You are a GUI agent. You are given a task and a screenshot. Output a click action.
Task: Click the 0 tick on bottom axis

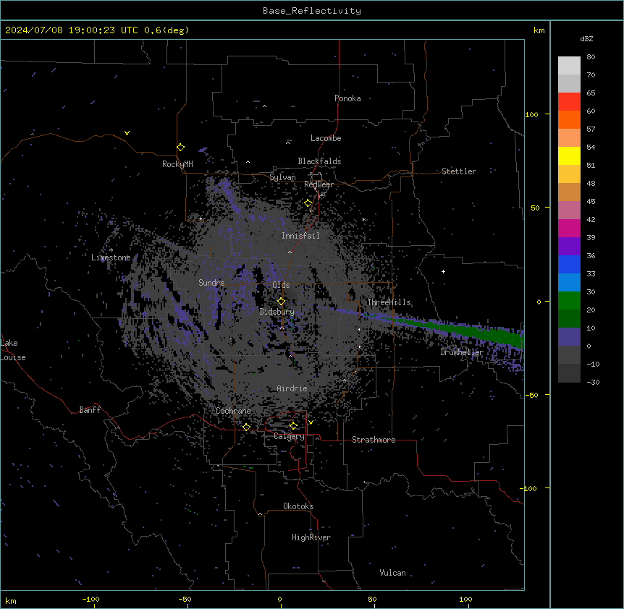click(x=279, y=599)
